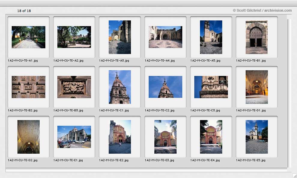Viewport: 297px width, 178px height.
Task: Select thumbnail 1A2-M-CU-TE-E3.jpg
Action: coord(165,137)
